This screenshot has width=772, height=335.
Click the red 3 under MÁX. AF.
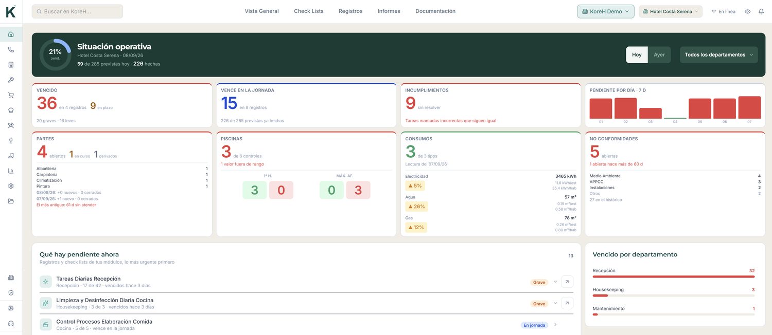(x=358, y=190)
